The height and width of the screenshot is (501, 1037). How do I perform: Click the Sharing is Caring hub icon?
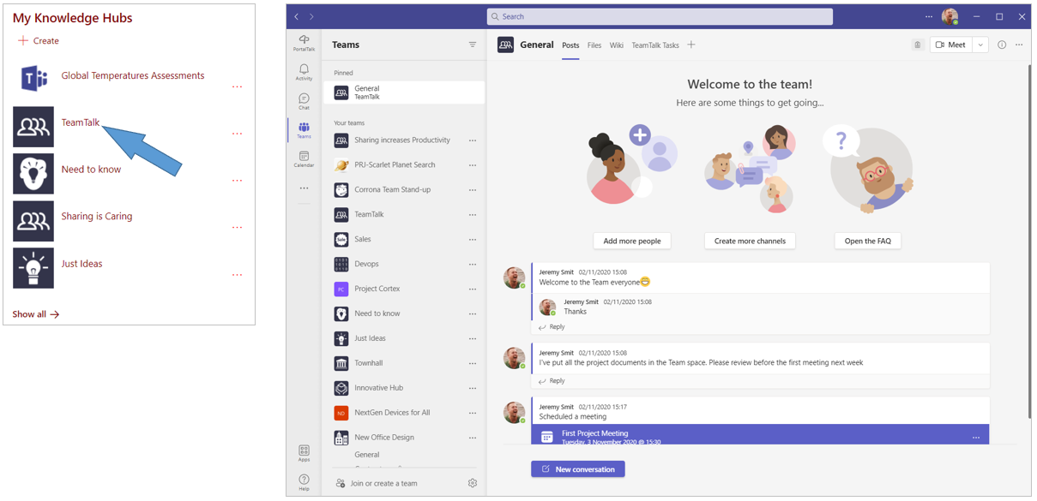click(33, 221)
